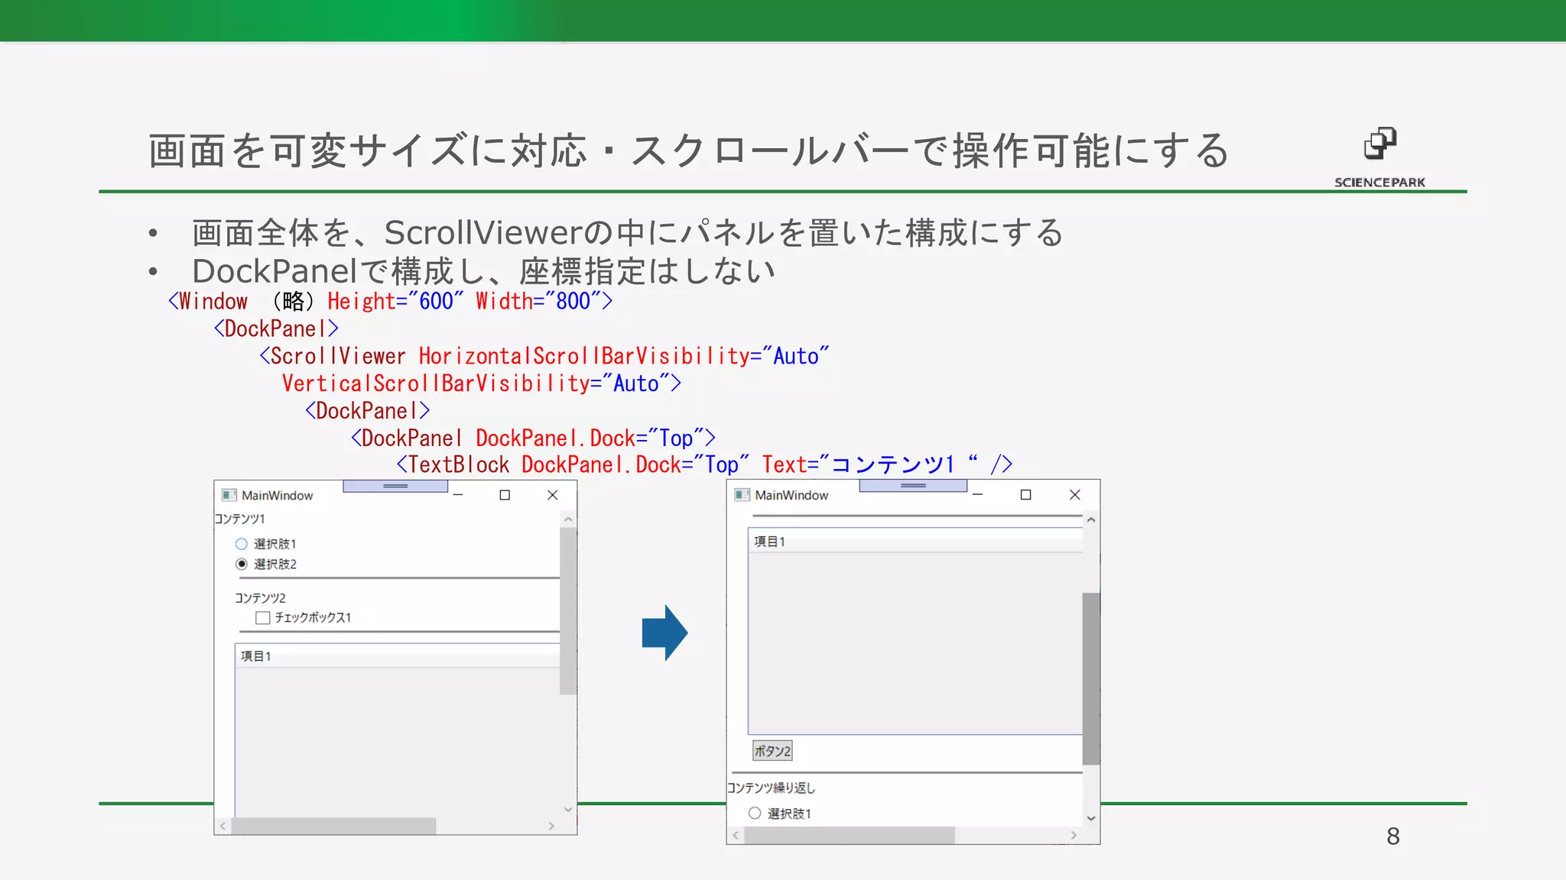Viewport: 1566px width, 880px height.
Task: Click vertical scroll-up arrow in left window
Action: (x=568, y=519)
